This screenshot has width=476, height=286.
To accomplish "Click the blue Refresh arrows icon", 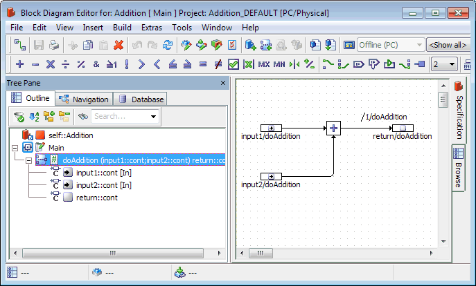I will [168, 45].
